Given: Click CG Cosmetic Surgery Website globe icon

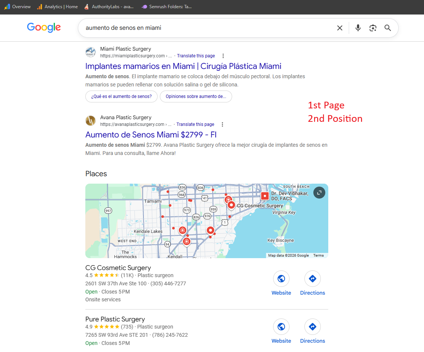Looking at the screenshot, I should pos(281,279).
